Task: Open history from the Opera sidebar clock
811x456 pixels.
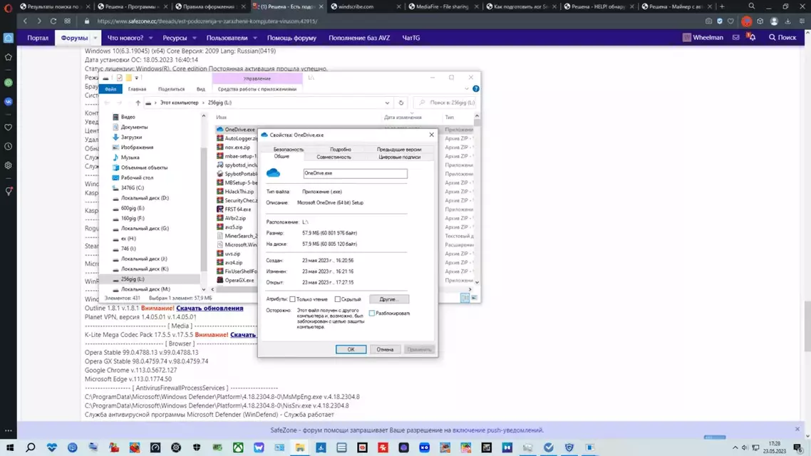Action: (9, 146)
